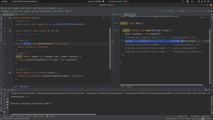
Task: Open IntelliJ IDEA Community Edition app menu
Action: [25, 1]
